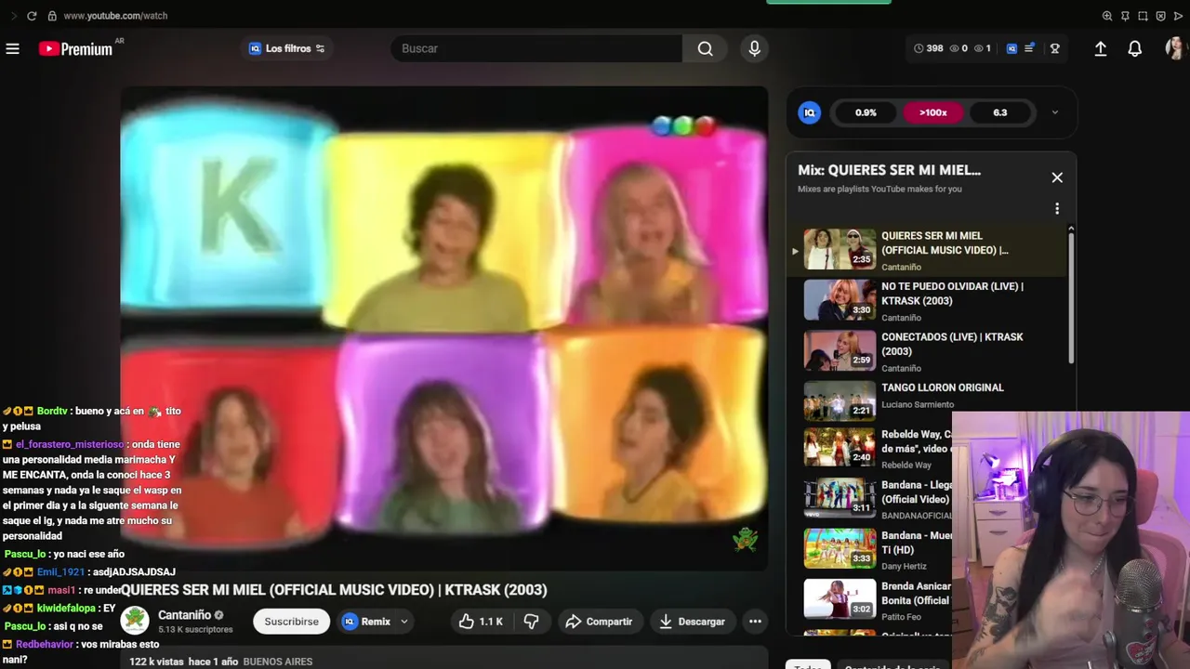Image resolution: width=1190 pixels, height=669 pixels.
Task: Click the Mix: QUIERES SER MI MIEL heading
Action: 889,170
